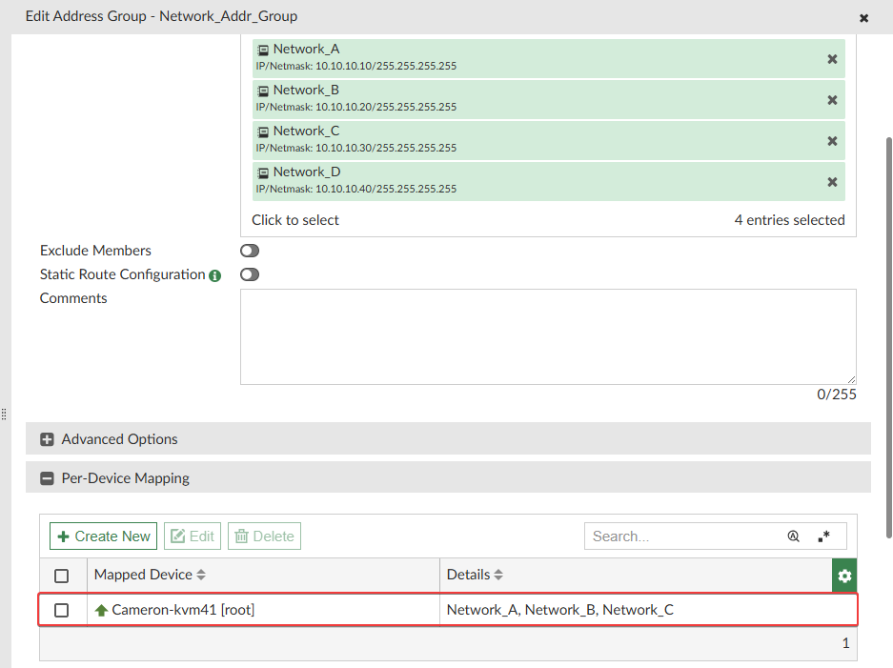Sort by the Mapped Device column
893x668 pixels.
(x=150, y=575)
